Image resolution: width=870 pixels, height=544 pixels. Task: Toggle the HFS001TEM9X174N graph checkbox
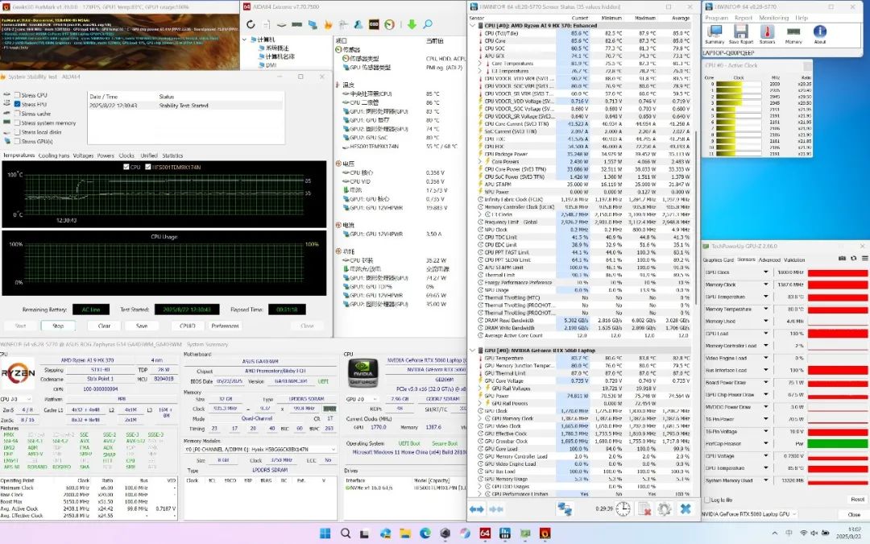pyautogui.click(x=148, y=167)
